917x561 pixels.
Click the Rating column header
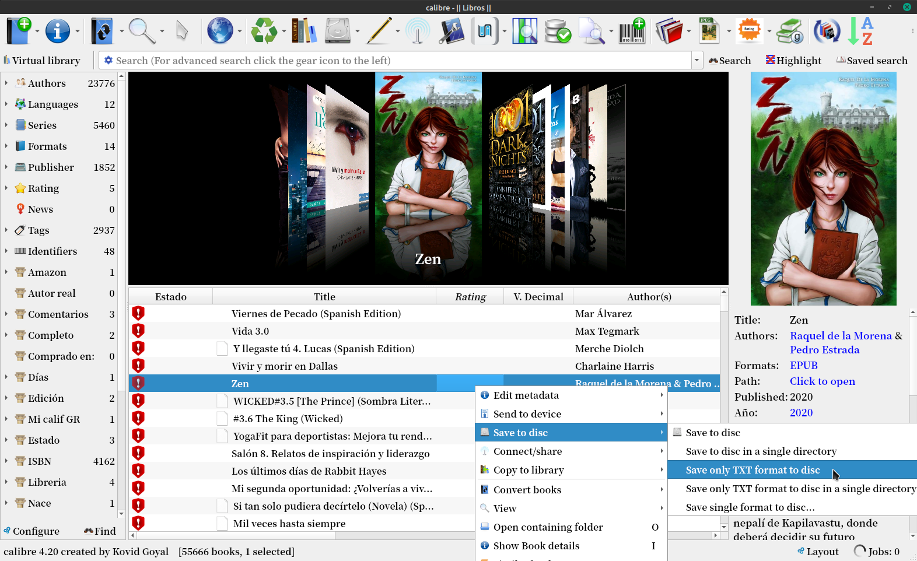point(470,296)
